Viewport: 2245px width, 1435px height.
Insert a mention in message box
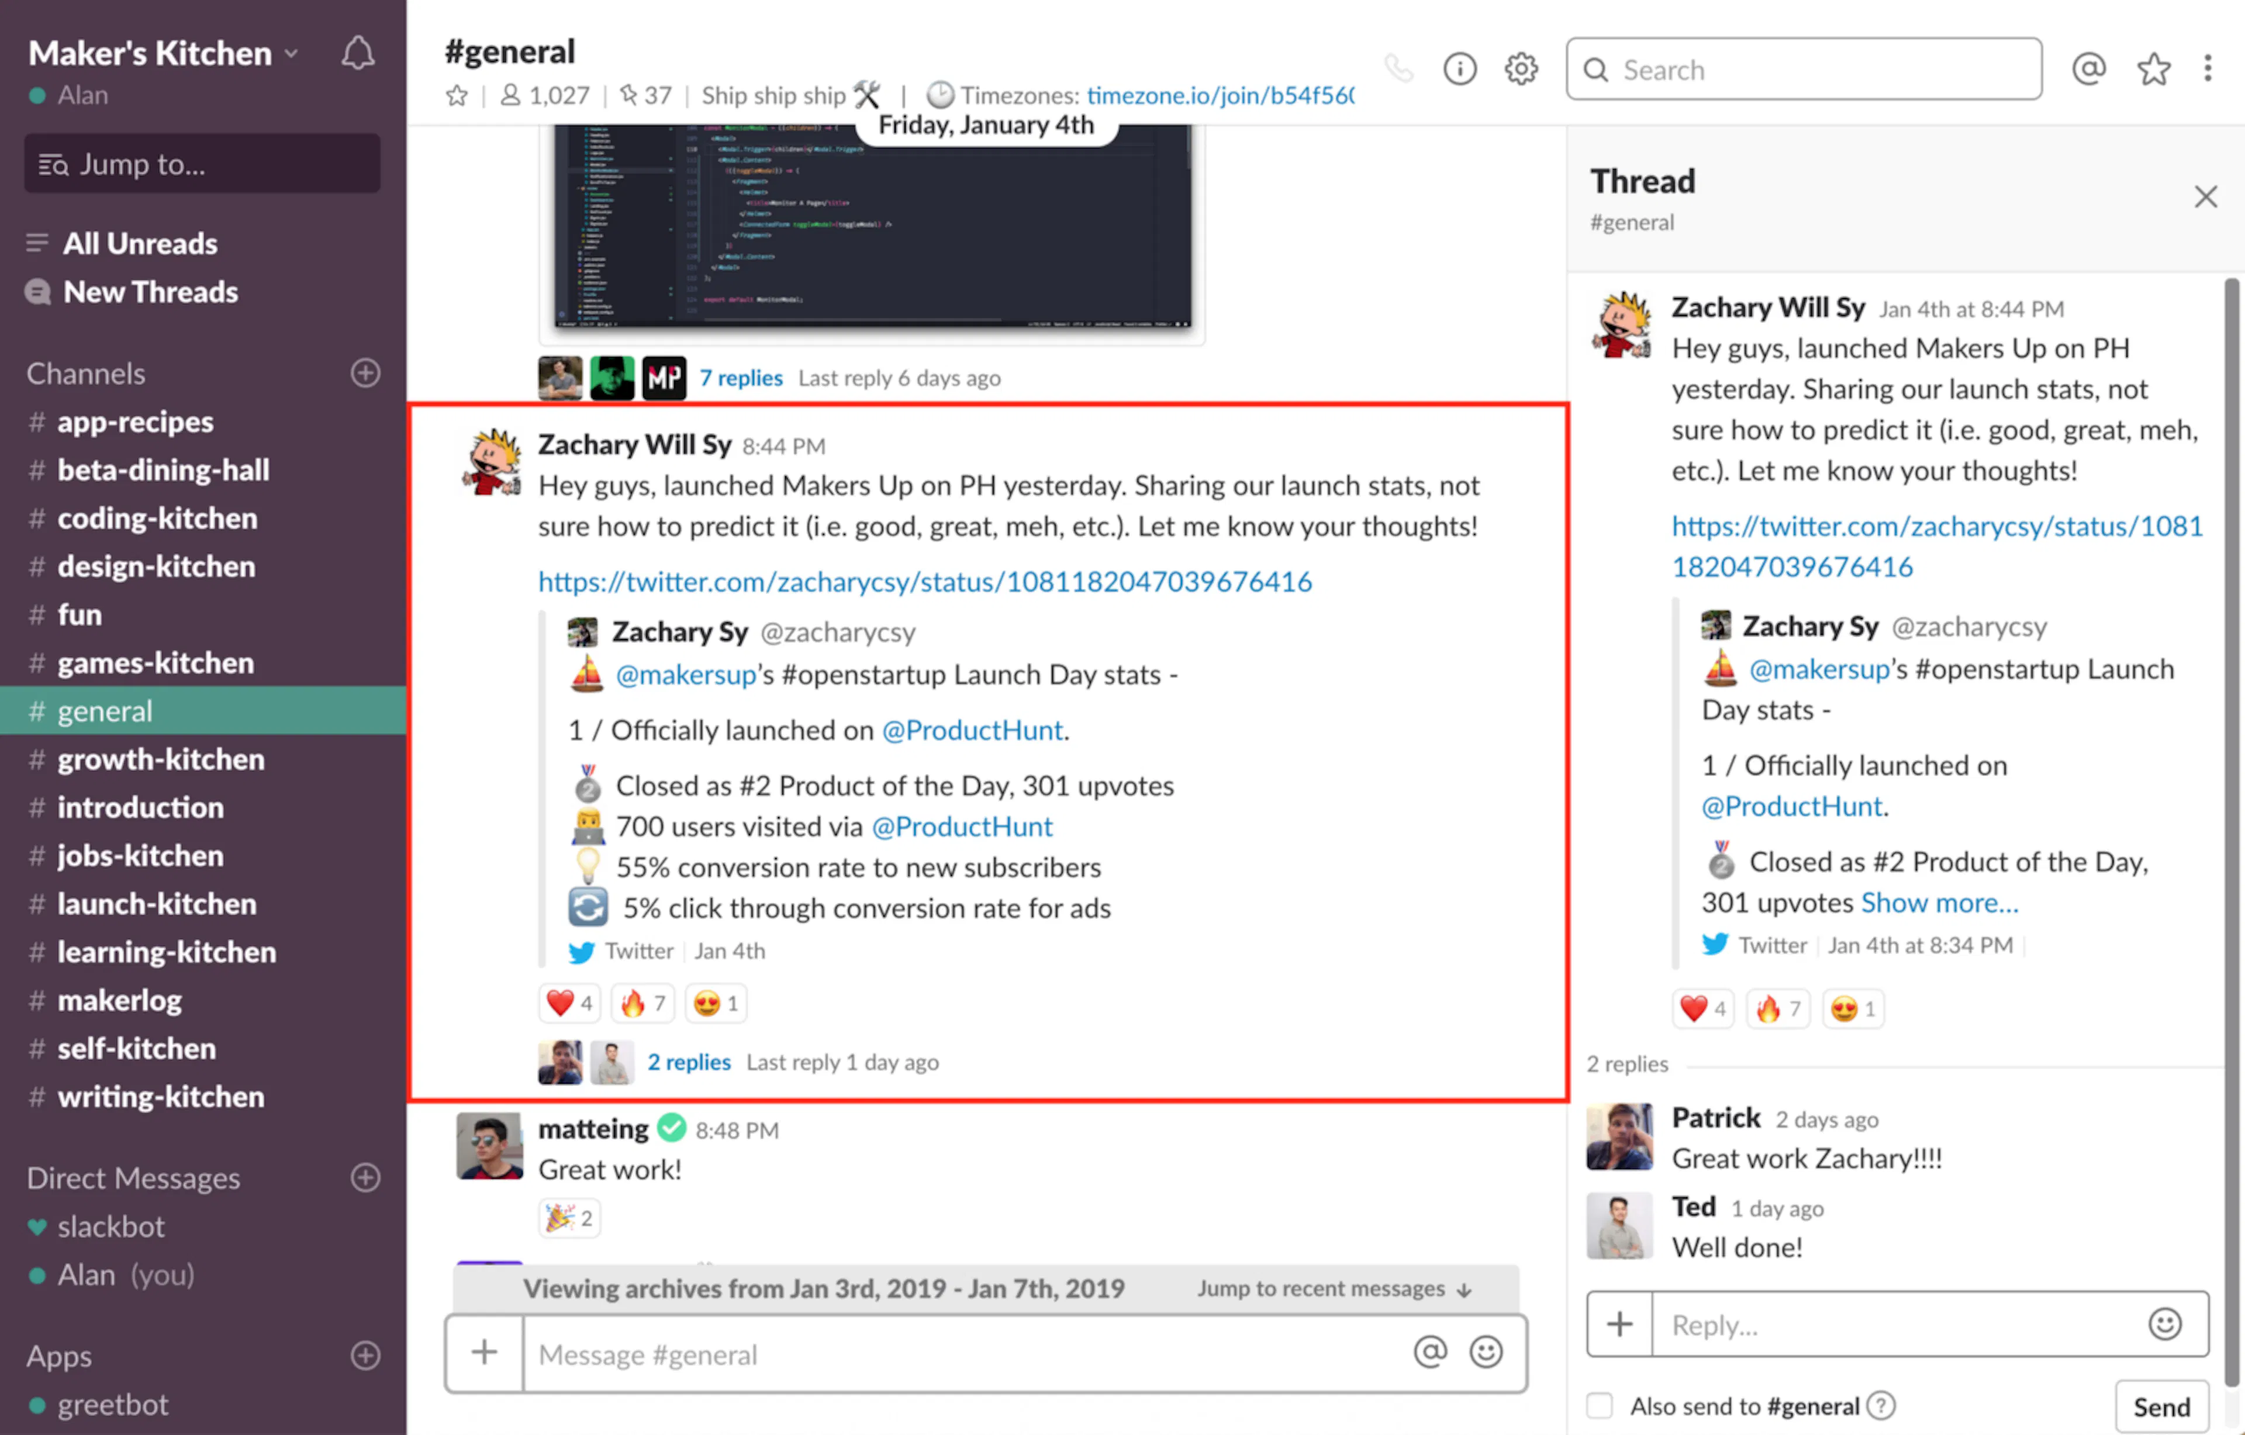[x=1429, y=1352]
